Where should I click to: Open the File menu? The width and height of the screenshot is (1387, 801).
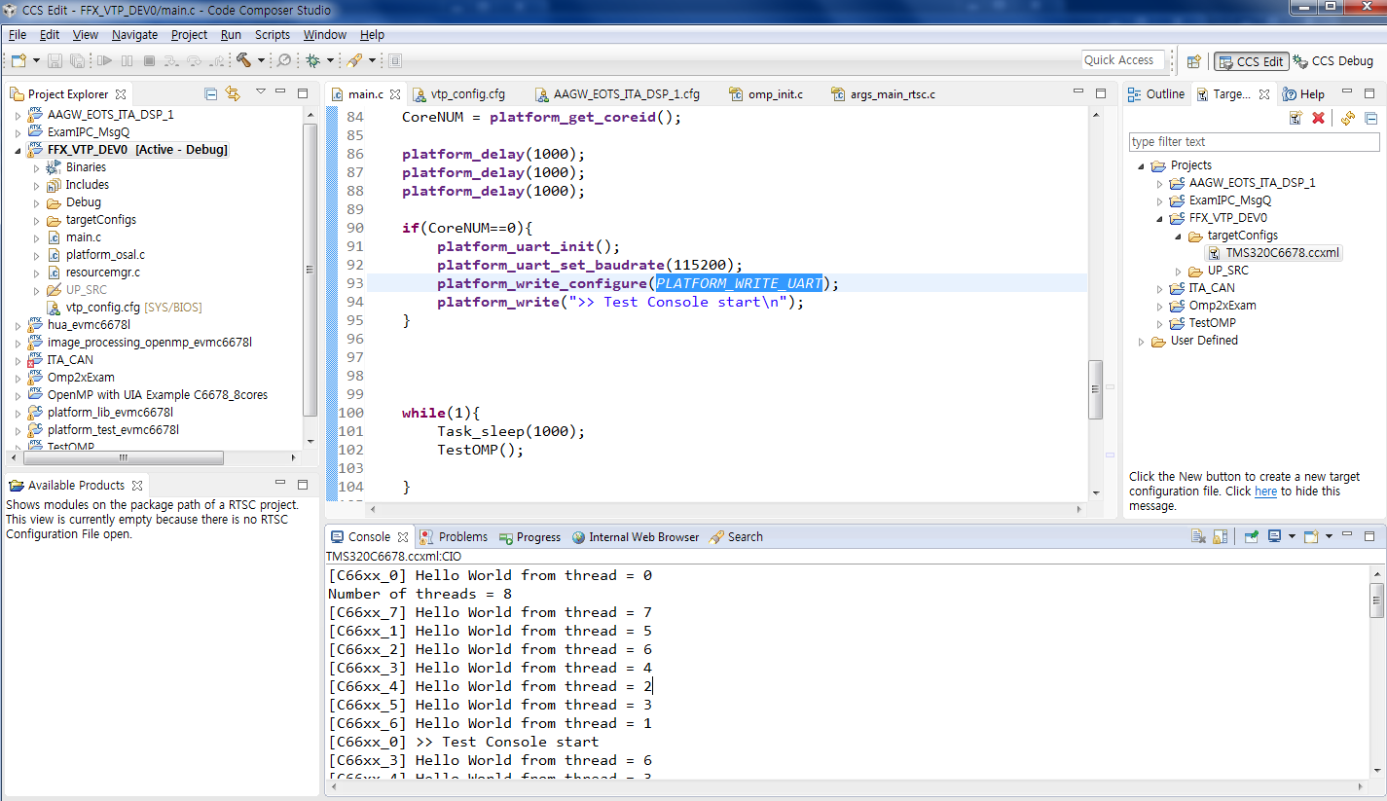18,34
